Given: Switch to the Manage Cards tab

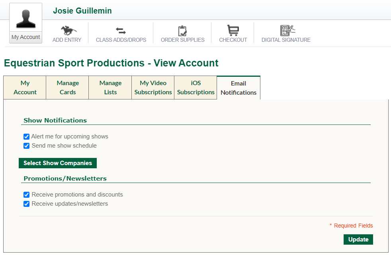Looking at the screenshot, I should [68, 88].
